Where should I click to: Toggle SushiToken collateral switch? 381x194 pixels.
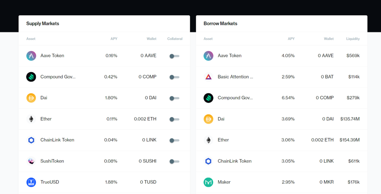(174, 161)
